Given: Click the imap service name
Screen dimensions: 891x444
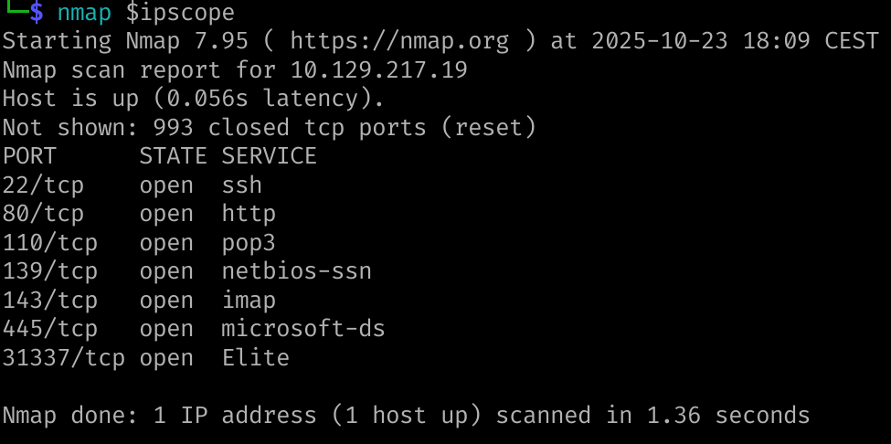Looking at the screenshot, I should click(x=249, y=300).
